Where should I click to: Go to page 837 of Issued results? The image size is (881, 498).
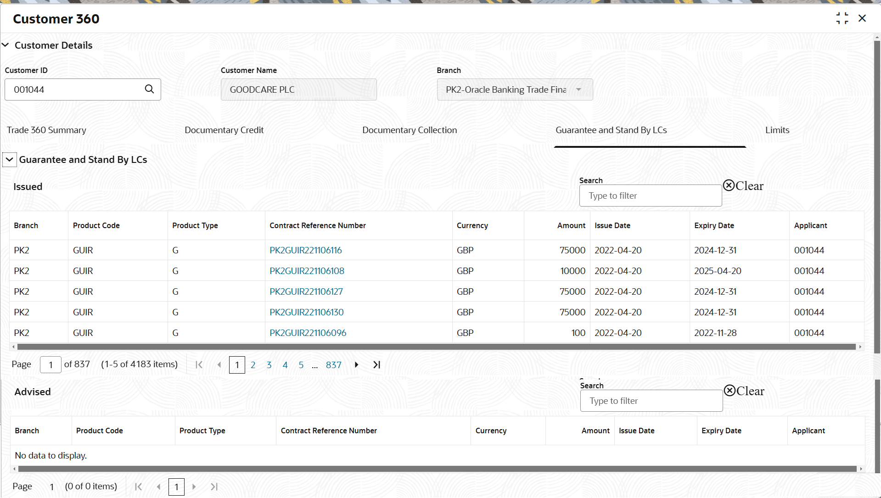[334, 365]
